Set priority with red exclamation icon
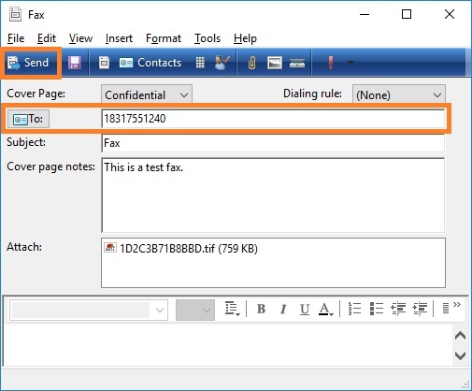472x391 pixels. point(331,63)
